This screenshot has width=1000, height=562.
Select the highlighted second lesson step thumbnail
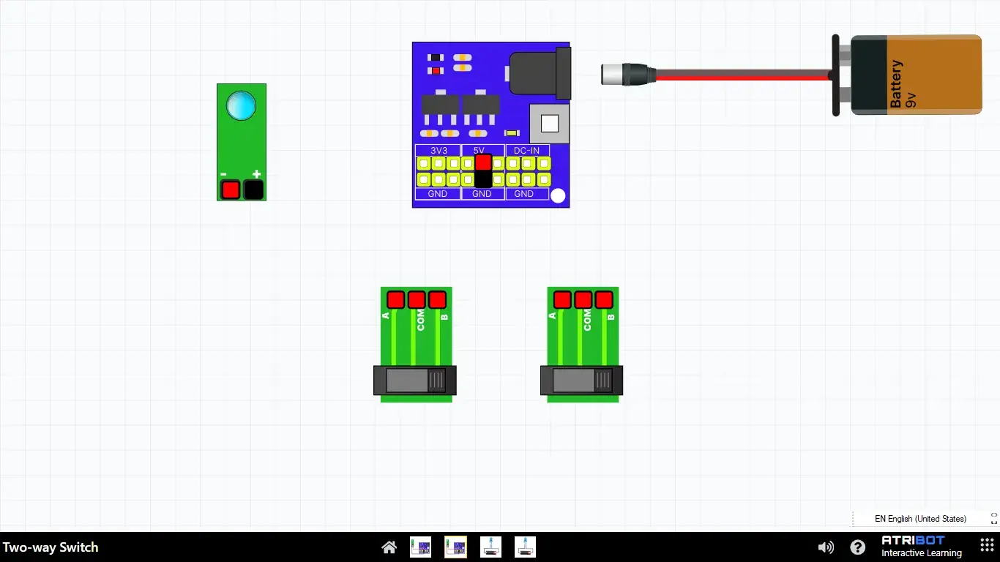[455, 547]
